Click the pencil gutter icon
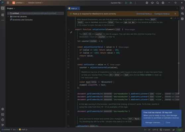The image size is (185, 132). 71,32
